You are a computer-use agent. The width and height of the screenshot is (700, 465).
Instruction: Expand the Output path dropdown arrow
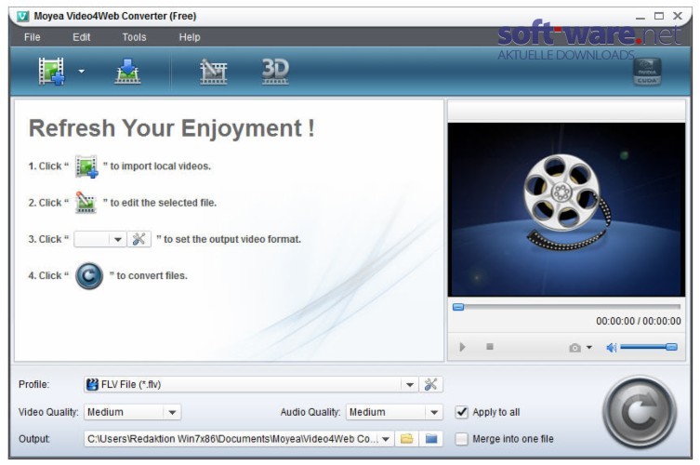tap(386, 439)
